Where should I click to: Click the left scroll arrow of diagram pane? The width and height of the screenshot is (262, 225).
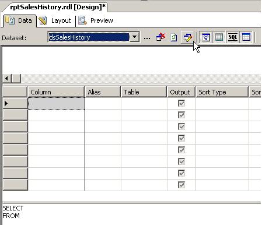[x=7, y=79]
